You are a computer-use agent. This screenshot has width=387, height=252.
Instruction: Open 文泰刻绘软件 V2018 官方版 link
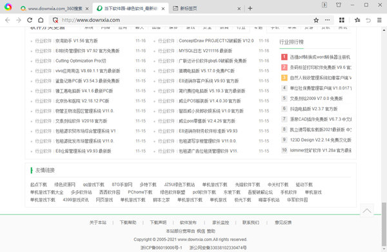[x=81, y=121]
